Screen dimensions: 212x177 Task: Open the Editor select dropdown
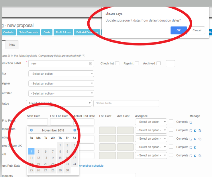tap(61, 74)
